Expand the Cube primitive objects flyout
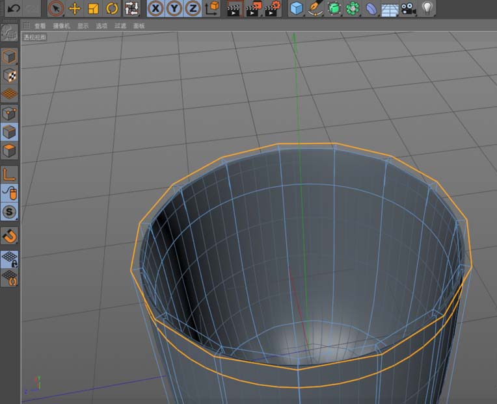Viewport: 497px width, 404px height. pyautogui.click(x=297, y=8)
